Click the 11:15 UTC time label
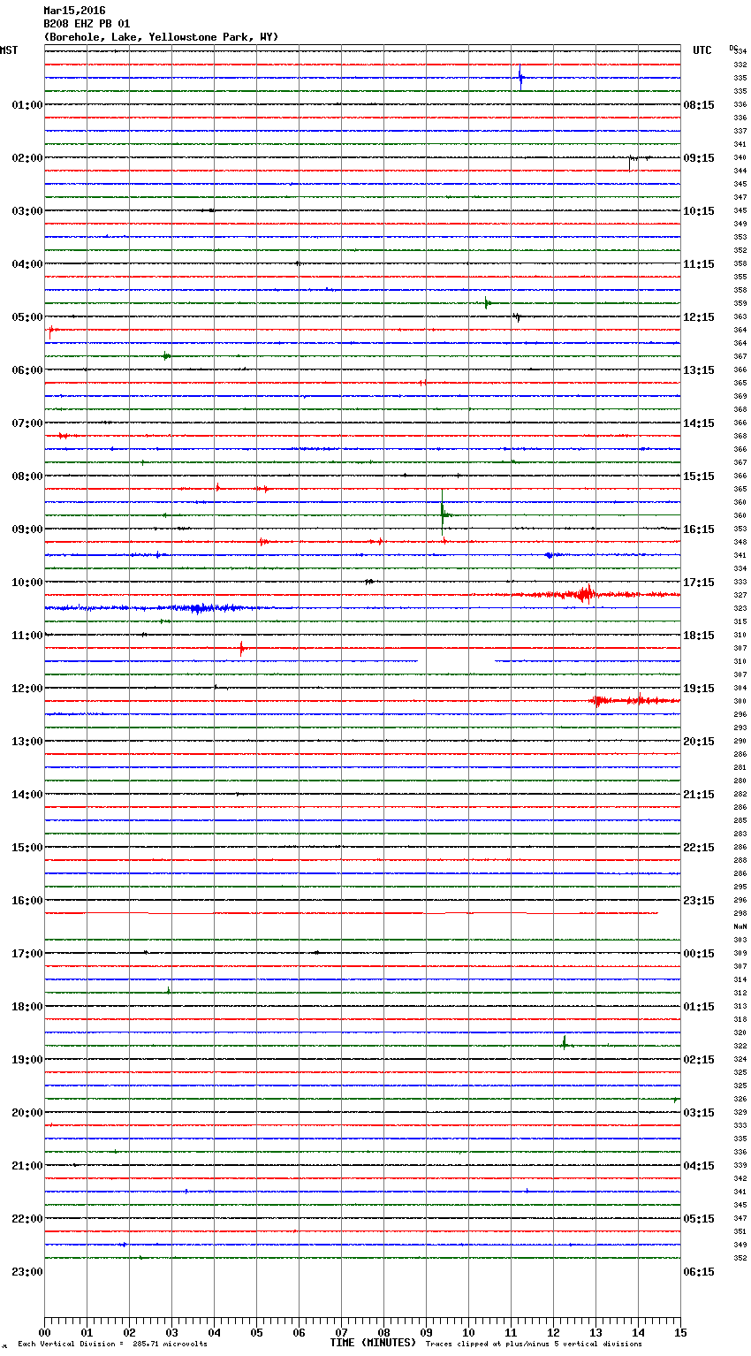751x1356 pixels. pos(699,264)
